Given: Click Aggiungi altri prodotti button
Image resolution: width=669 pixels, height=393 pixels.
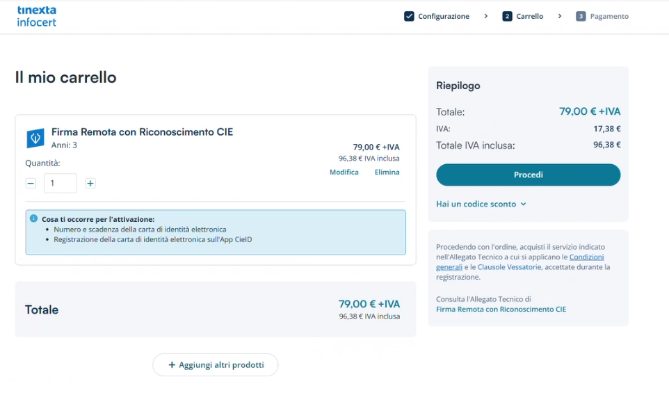Looking at the screenshot, I should click(216, 365).
